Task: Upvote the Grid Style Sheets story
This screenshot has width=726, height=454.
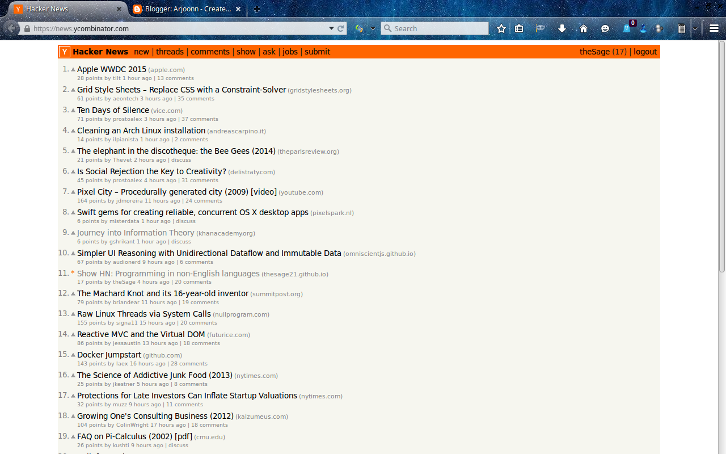Action: [x=73, y=90]
